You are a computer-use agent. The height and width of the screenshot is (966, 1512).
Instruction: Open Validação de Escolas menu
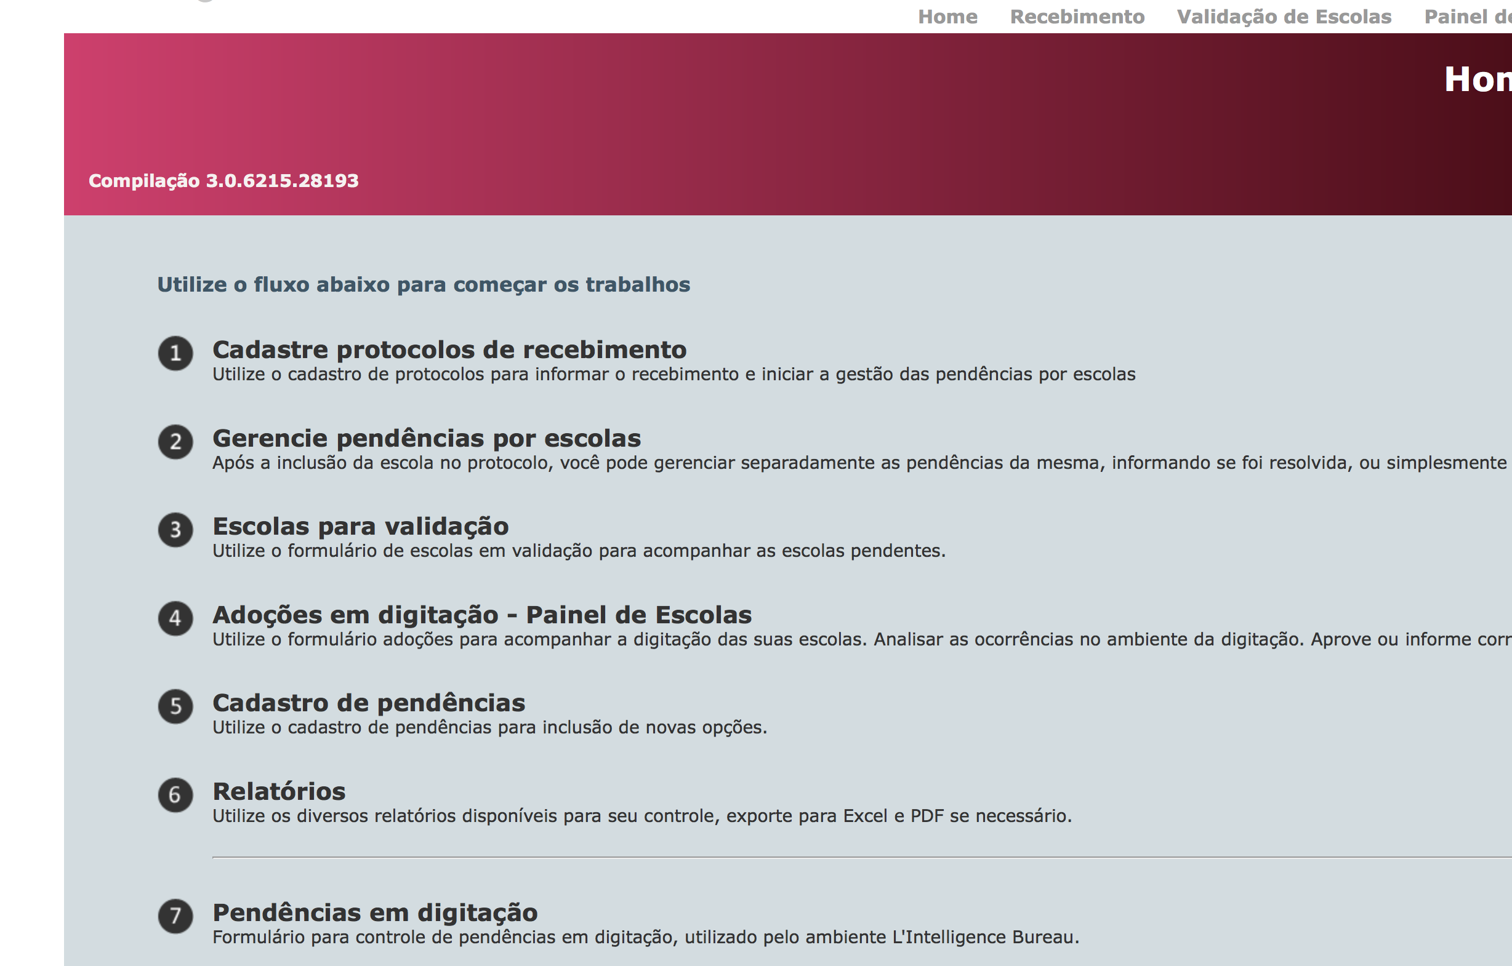point(1284,17)
